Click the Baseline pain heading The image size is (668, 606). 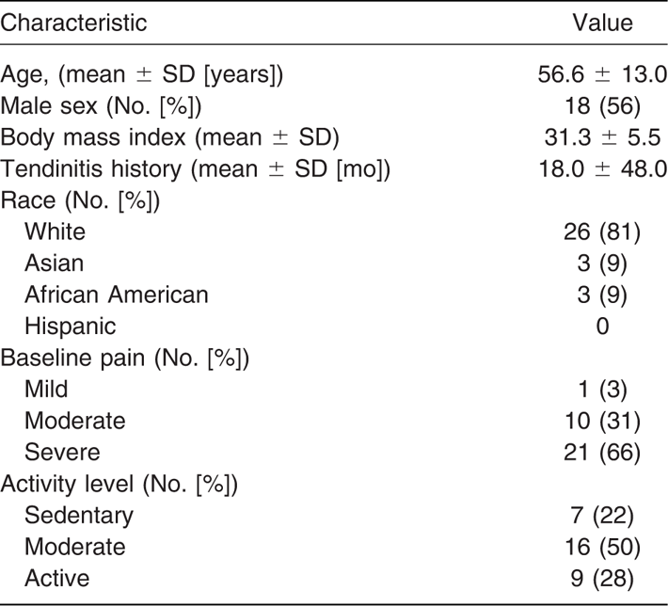click(x=125, y=359)
